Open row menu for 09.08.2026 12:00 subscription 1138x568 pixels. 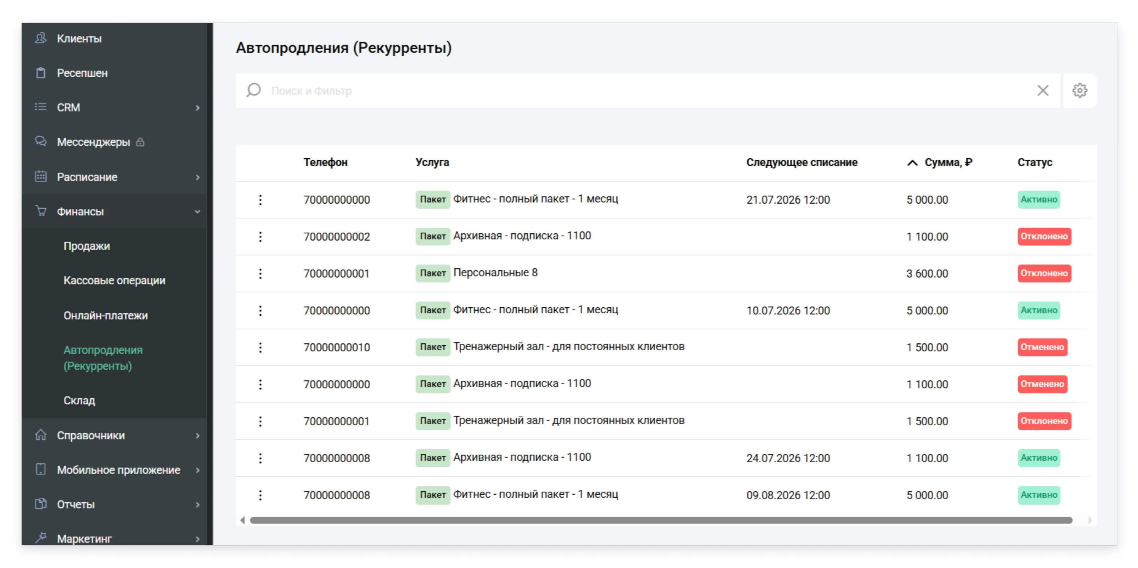point(260,495)
